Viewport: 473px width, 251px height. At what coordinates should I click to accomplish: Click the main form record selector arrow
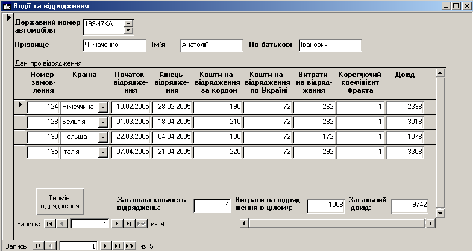click(8, 18)
